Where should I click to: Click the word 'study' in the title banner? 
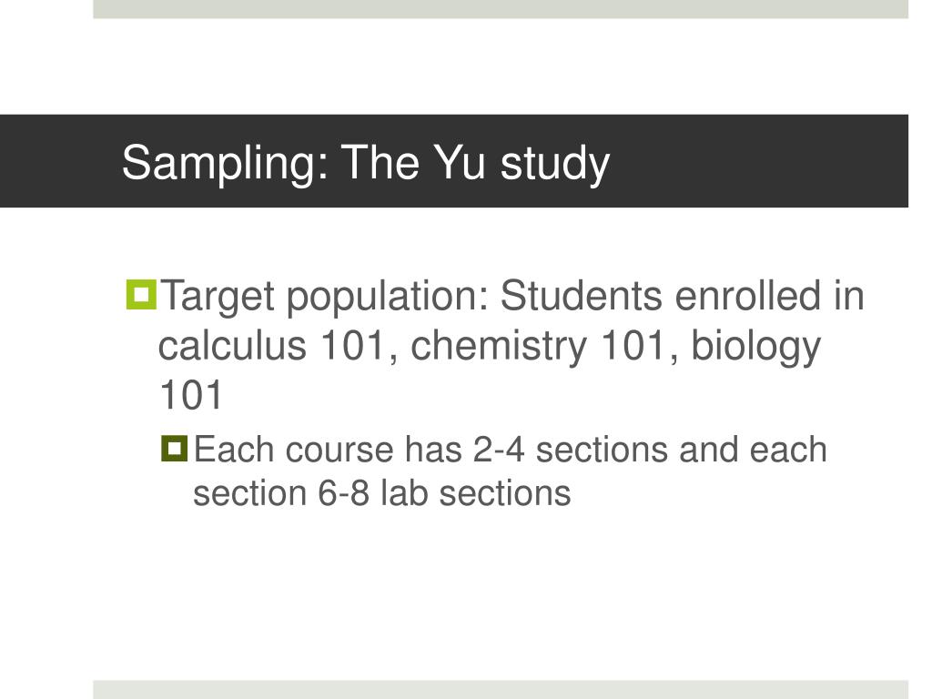(555, 163)
